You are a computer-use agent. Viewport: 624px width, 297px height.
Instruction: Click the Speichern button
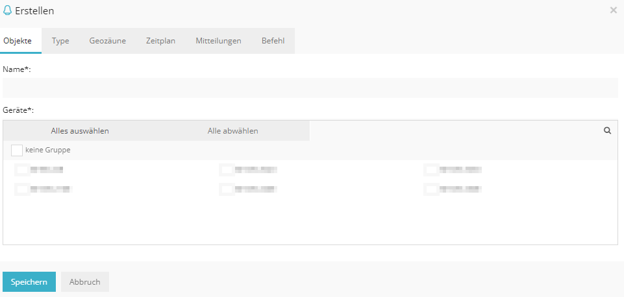coord(29,282)
